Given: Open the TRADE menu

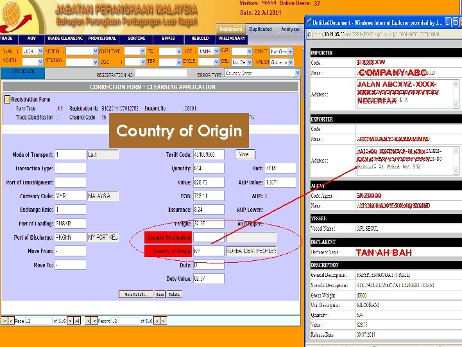Looking at the screenshot, I should coord(8,39).
